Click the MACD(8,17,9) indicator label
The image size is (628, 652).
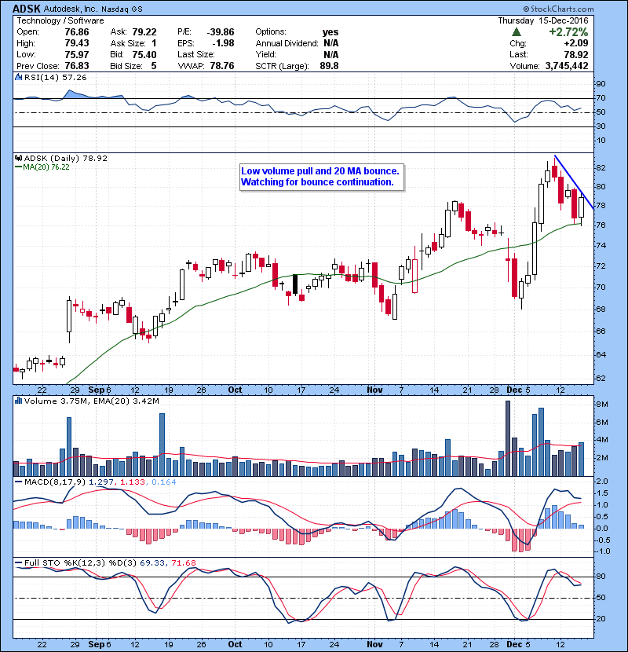point(55,482)
